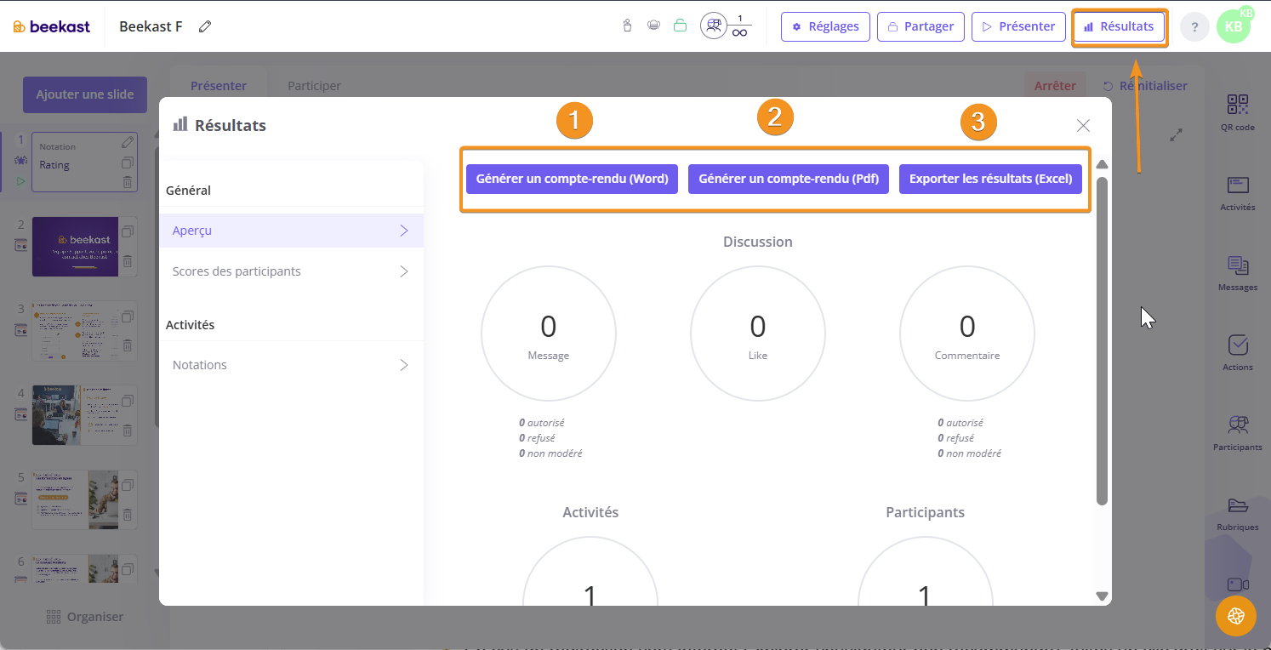Expand Scores des participants chevron
This screenshot has height=650, width=1271.
pos(404,271)
